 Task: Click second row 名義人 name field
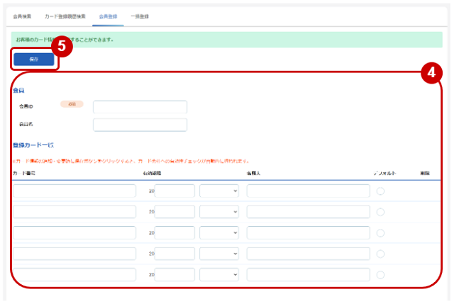309,212
